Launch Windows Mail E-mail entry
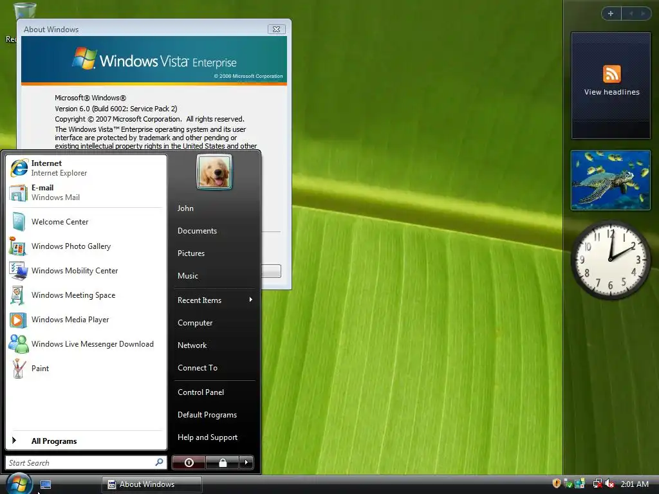The height and width of the screenshot is (494, 659). [x=86, y=192]
